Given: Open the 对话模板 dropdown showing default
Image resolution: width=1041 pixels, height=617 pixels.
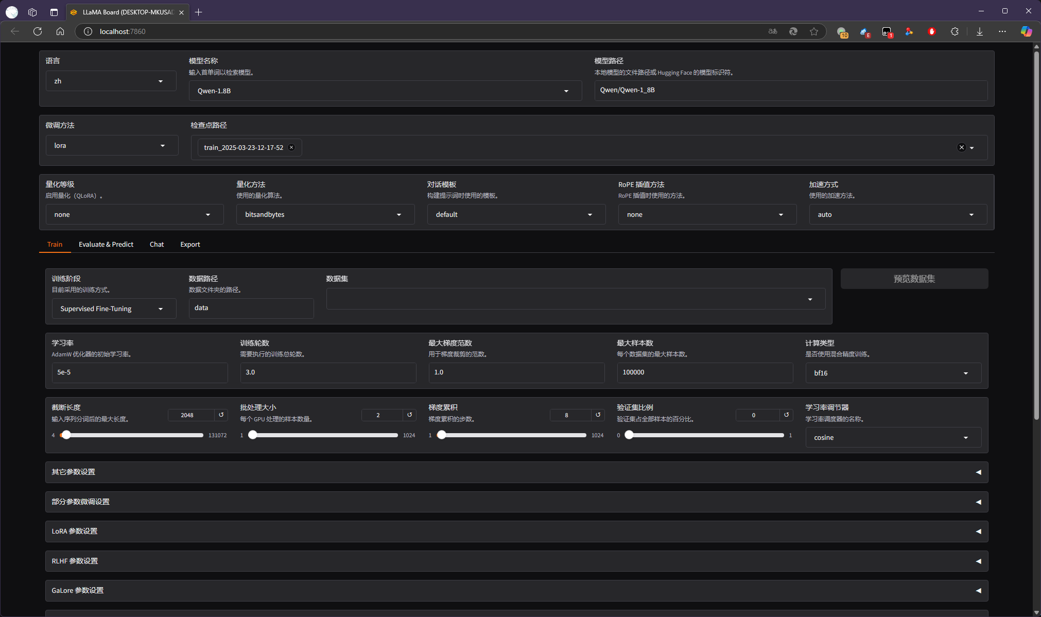Looking at the screenshot, I should tap(516, 214).
